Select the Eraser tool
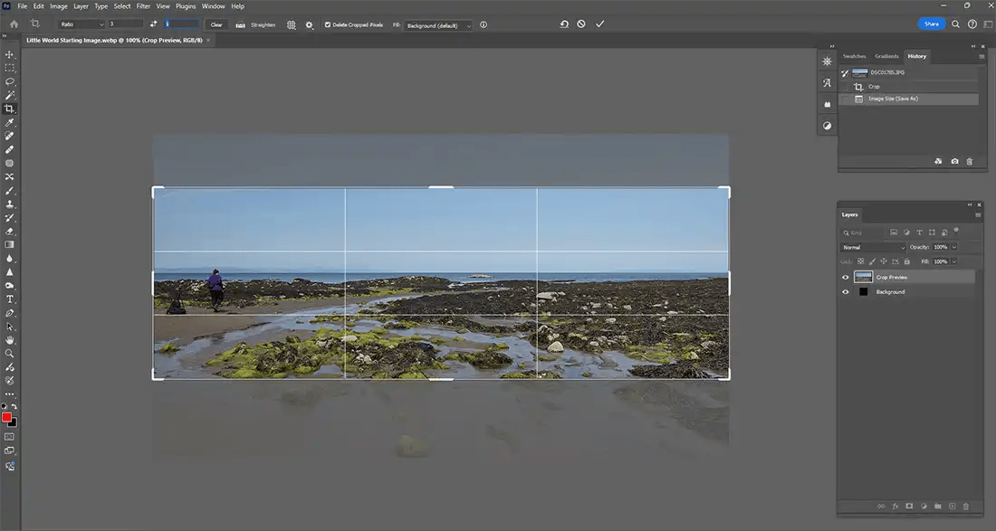The image size is (996, 531). click(10, 232)
